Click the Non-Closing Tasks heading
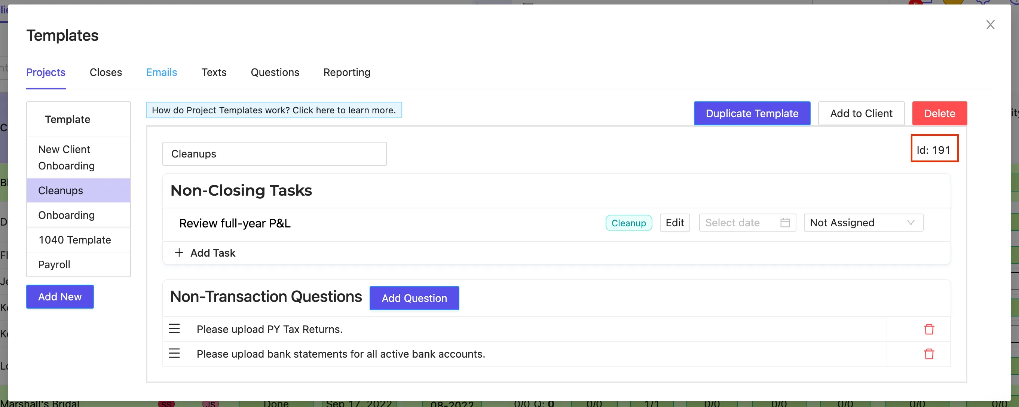Image resolution: width=1019 pixels, height=407 pixels. pos(241,190)
